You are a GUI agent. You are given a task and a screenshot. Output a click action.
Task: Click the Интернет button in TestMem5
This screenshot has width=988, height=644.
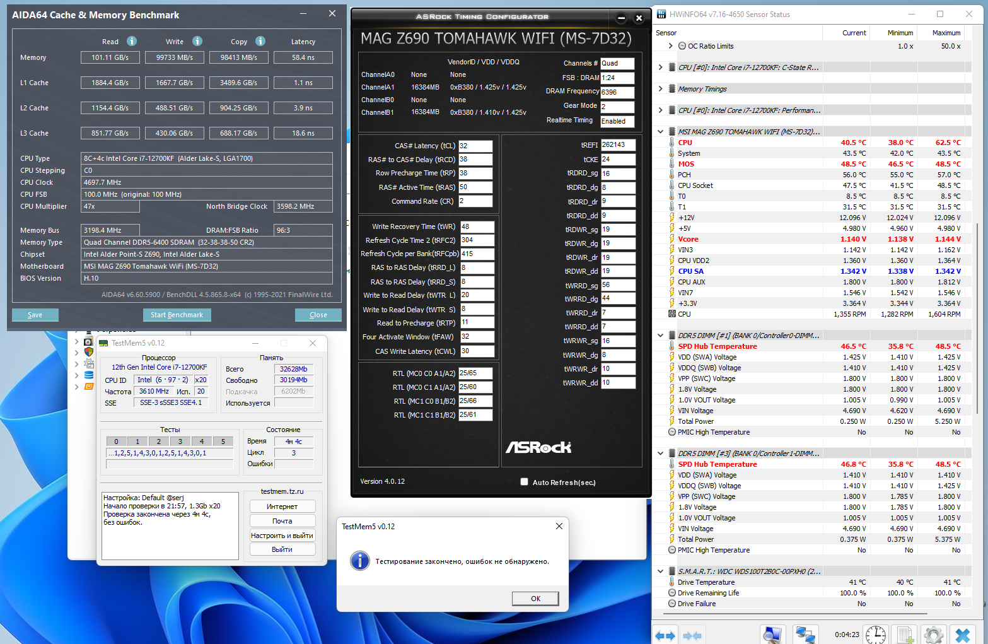[x=282, y=506]
